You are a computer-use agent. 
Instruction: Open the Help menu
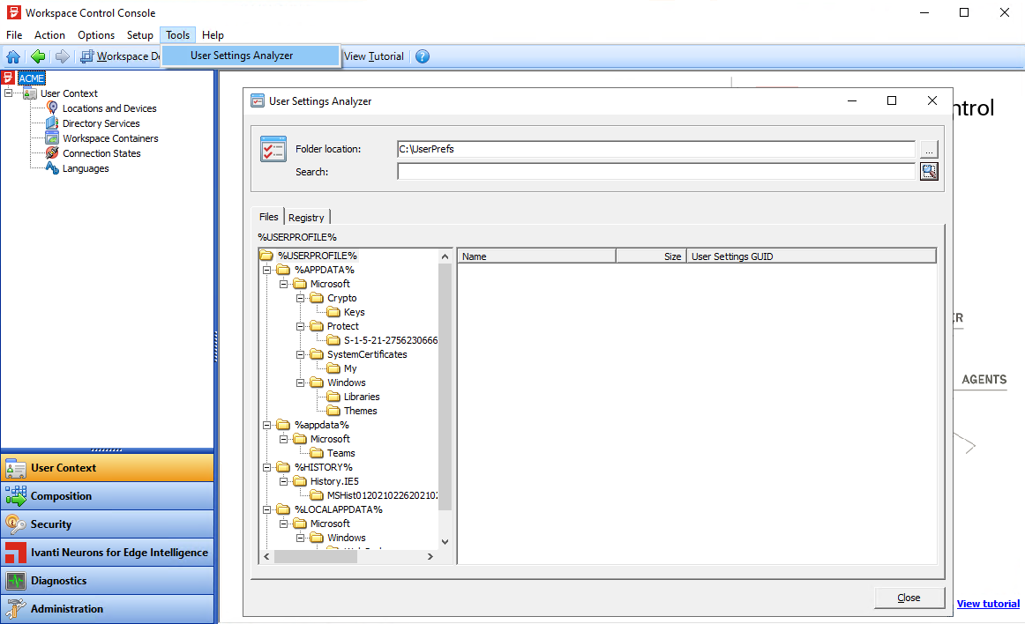(213, 35)
